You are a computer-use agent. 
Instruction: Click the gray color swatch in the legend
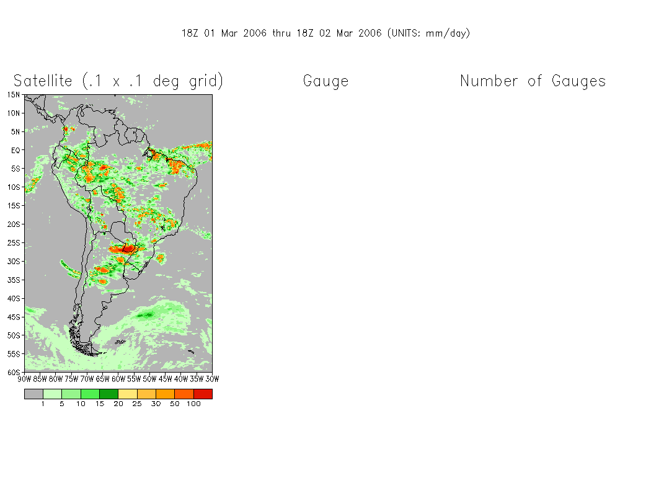pyautogui.click(x=33, y=394)
